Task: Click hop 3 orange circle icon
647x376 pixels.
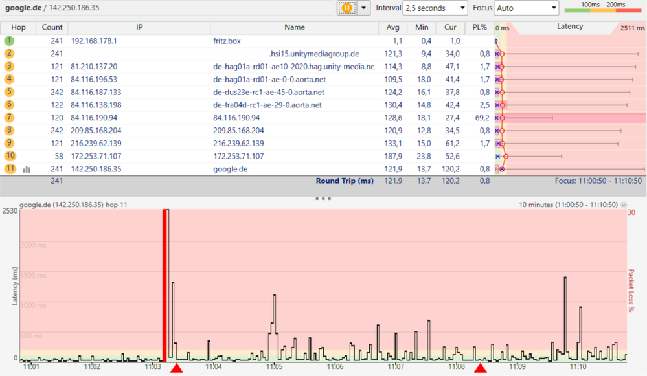Action: click(x=9, y=67)
